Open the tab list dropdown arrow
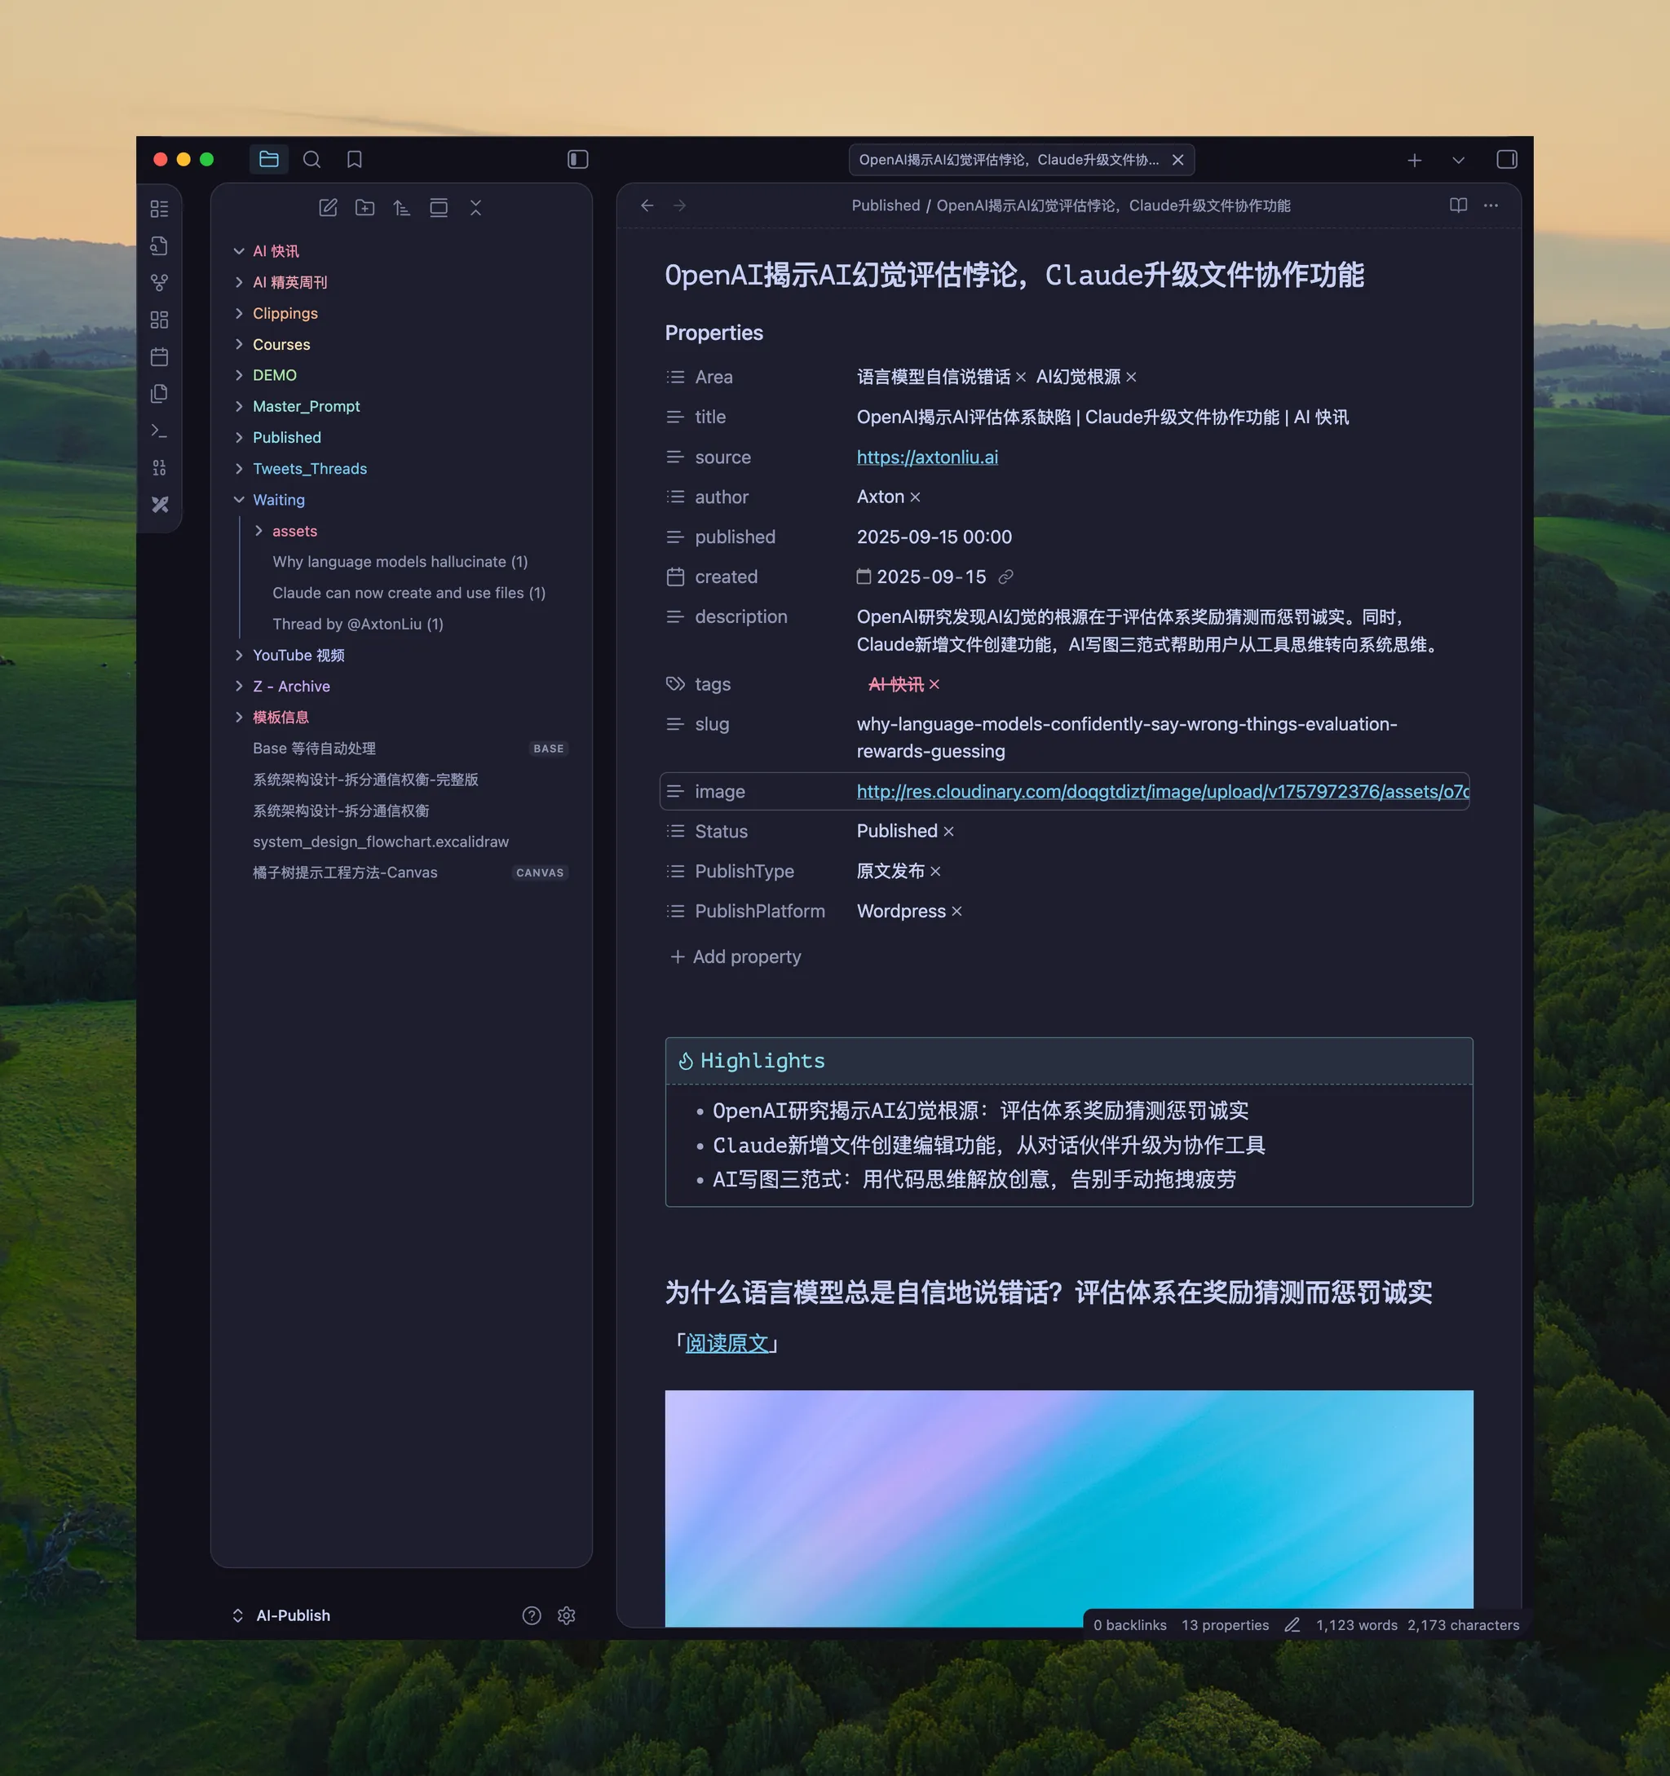 coord(1458,161)
